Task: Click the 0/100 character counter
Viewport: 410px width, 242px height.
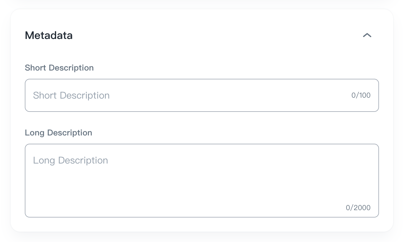Action: [x=361, y=95]
